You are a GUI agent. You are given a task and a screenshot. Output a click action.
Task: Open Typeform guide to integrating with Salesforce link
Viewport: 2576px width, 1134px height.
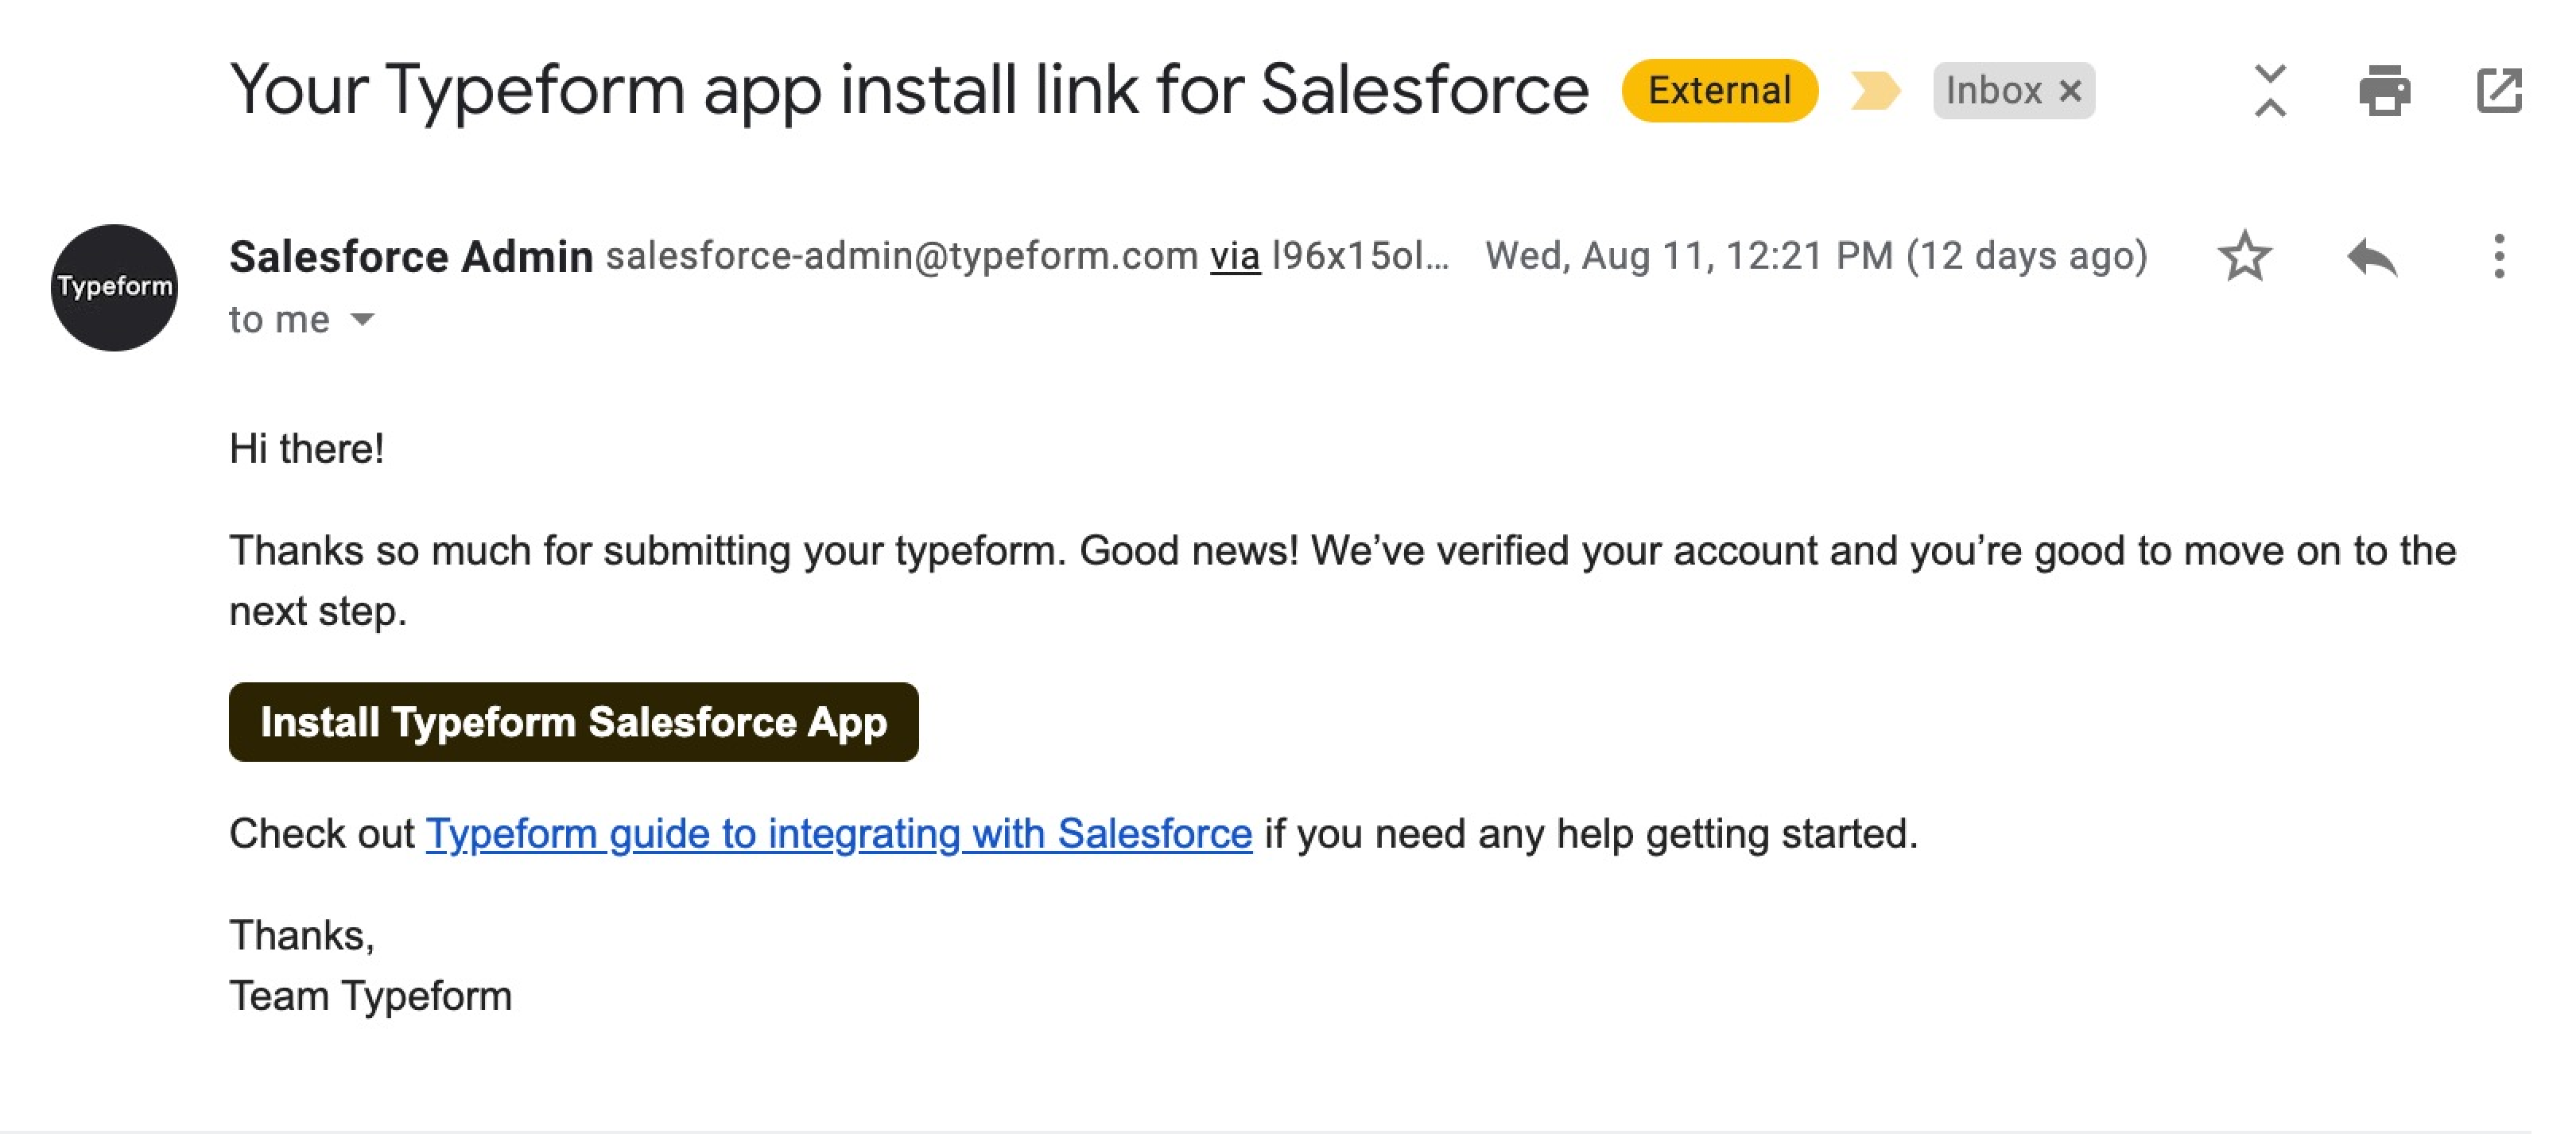click(x=839, y=834)
